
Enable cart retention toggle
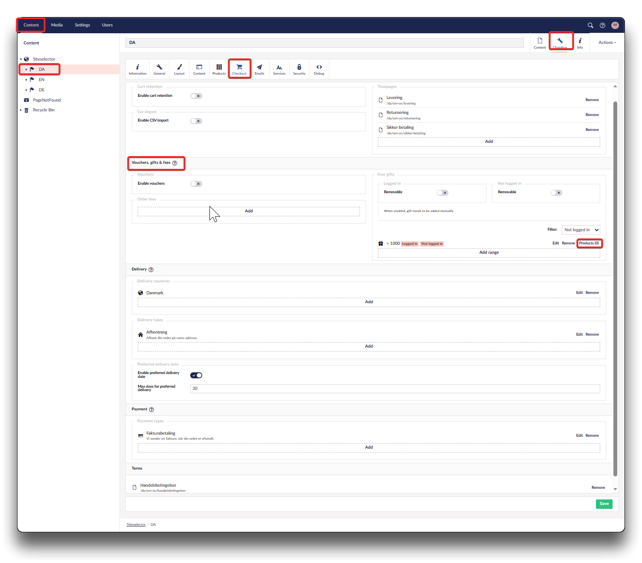click(x=196, y=96)
